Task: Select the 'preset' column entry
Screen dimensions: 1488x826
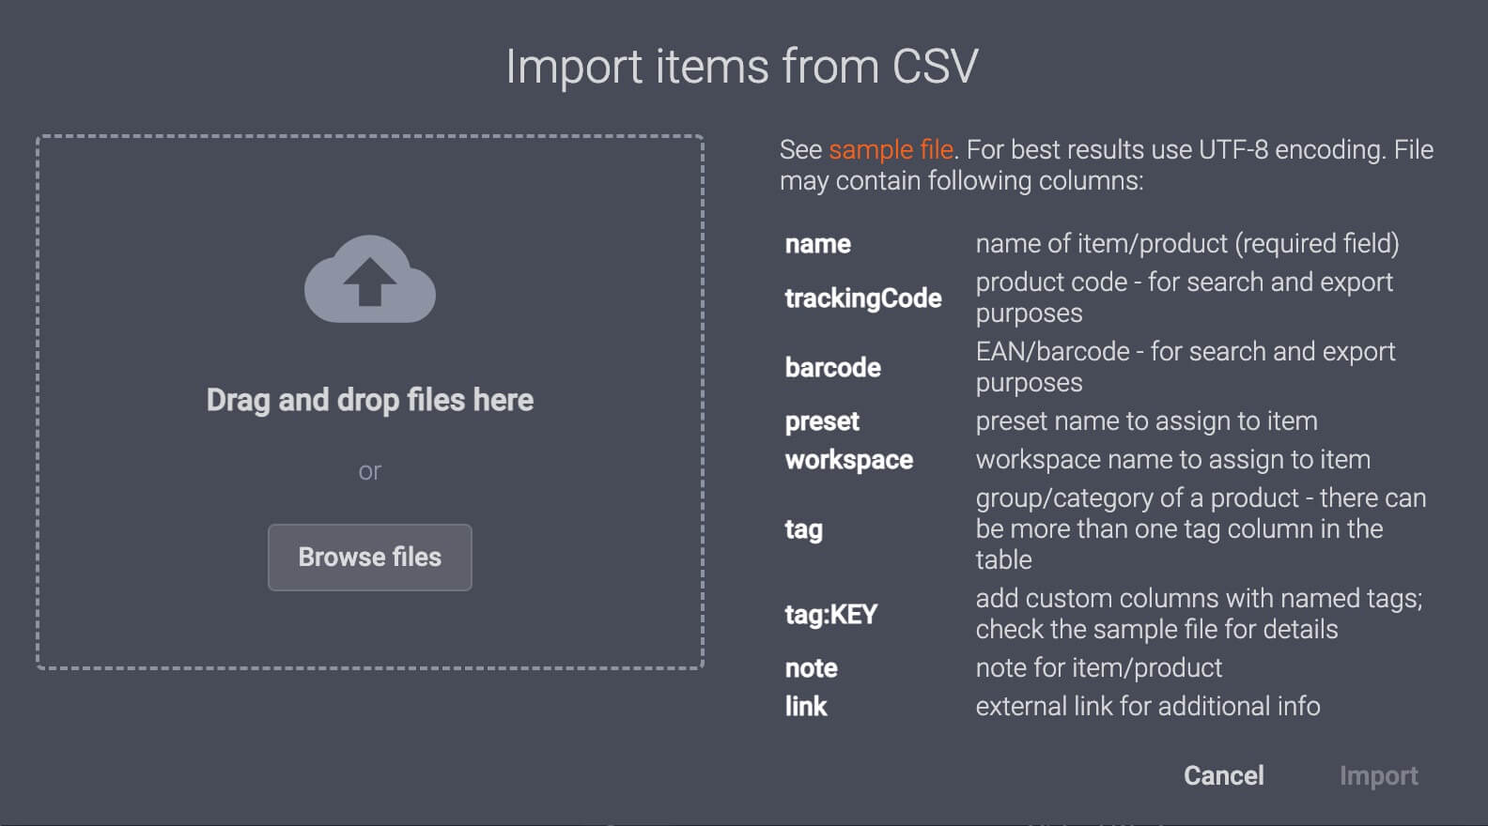Action: click(822, 421)
